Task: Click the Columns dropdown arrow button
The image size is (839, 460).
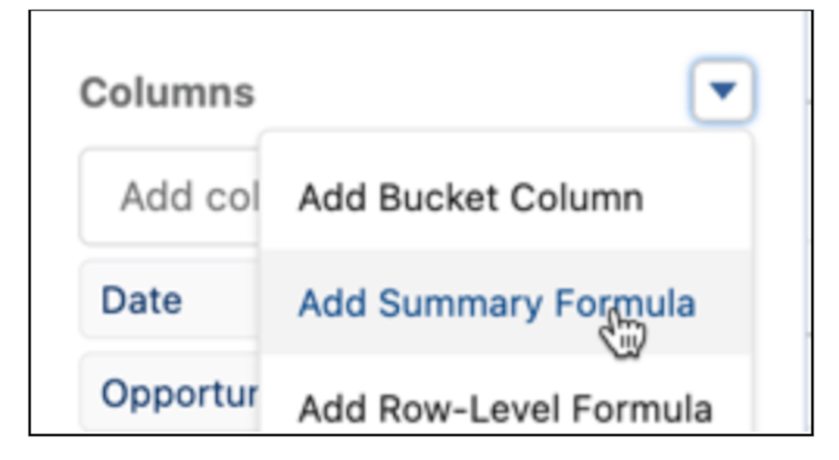Action: (722, 91)
